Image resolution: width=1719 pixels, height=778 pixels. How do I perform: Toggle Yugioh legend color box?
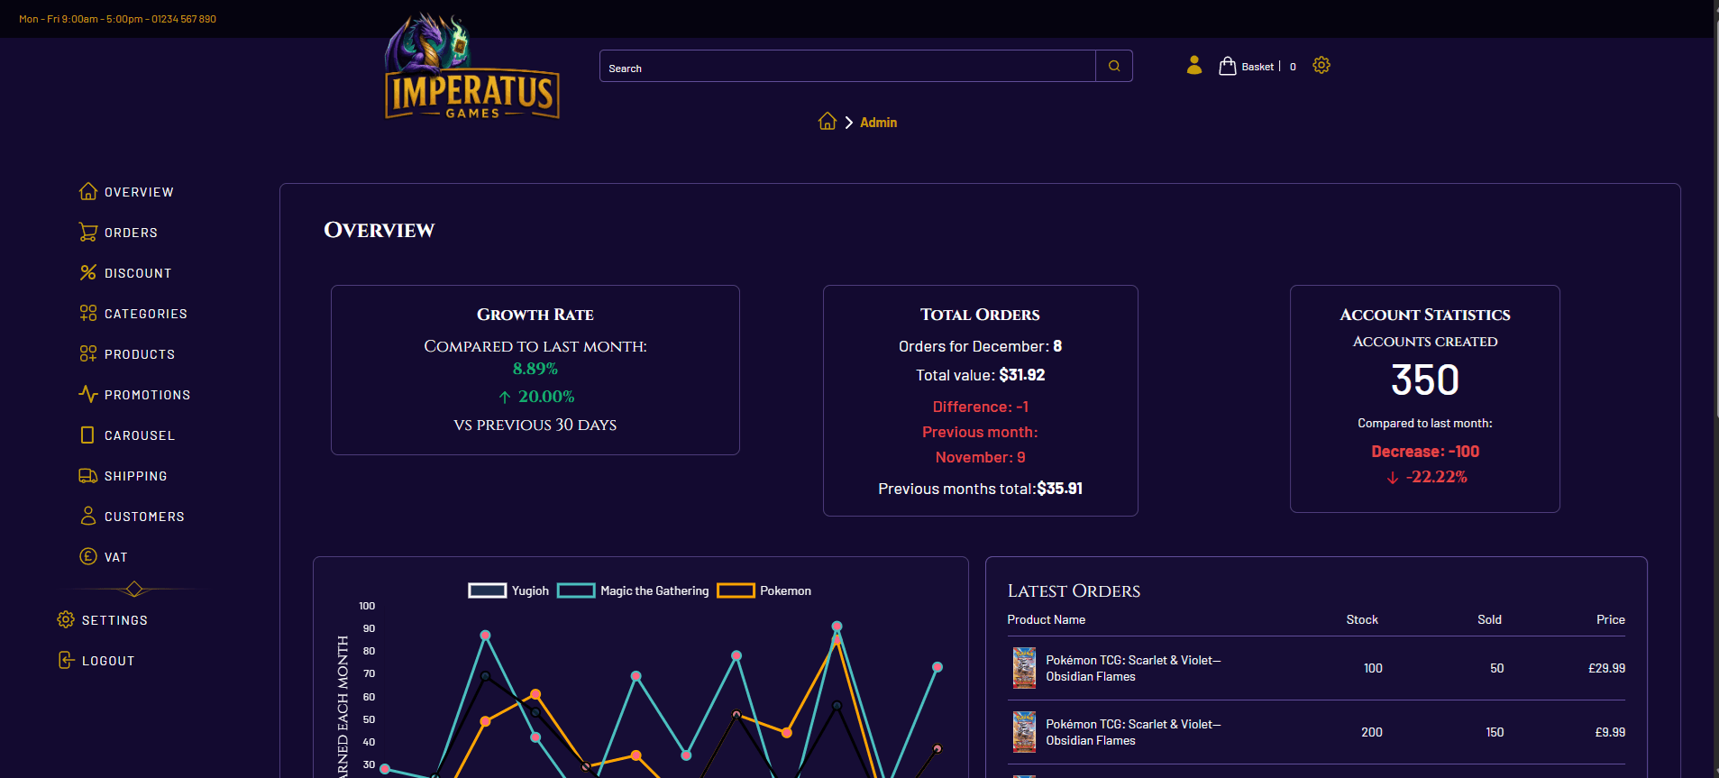tap(487, 590)
